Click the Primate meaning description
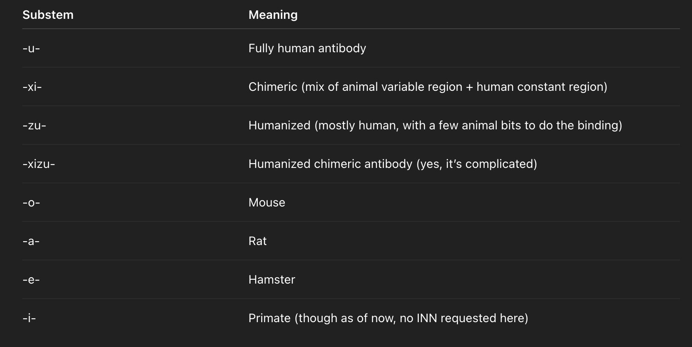 (388, 318)
